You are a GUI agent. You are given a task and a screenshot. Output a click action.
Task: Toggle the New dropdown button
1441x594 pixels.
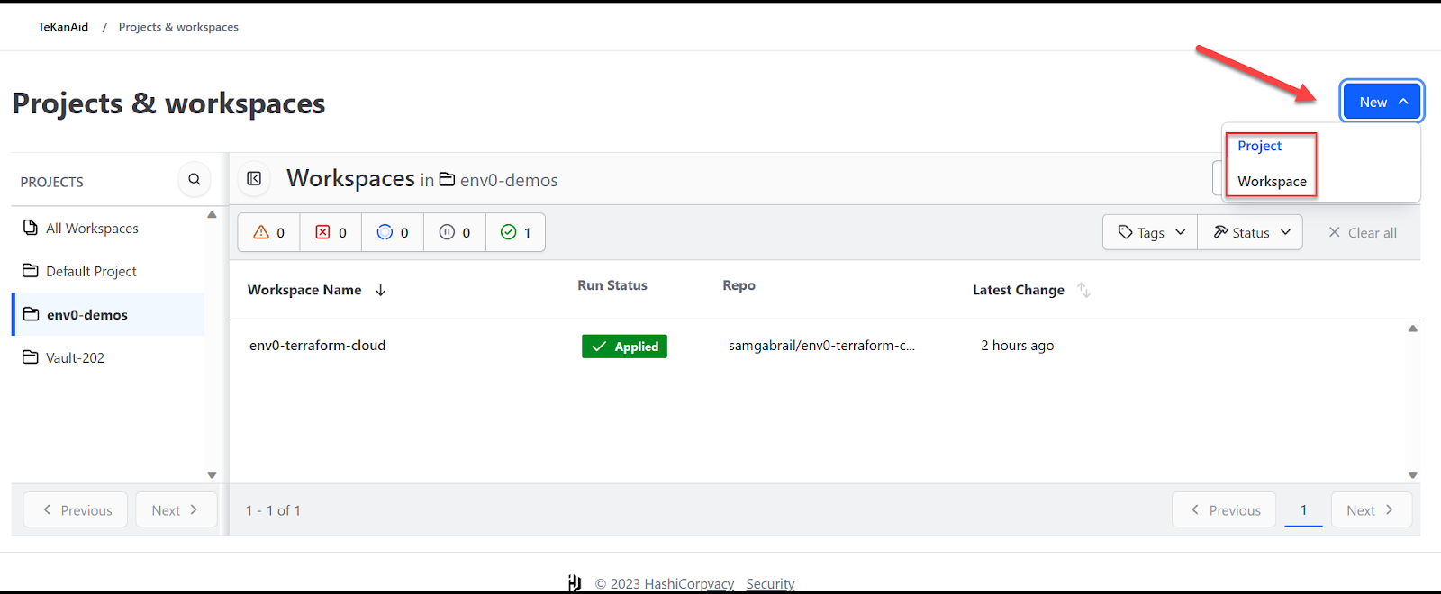1382,101
